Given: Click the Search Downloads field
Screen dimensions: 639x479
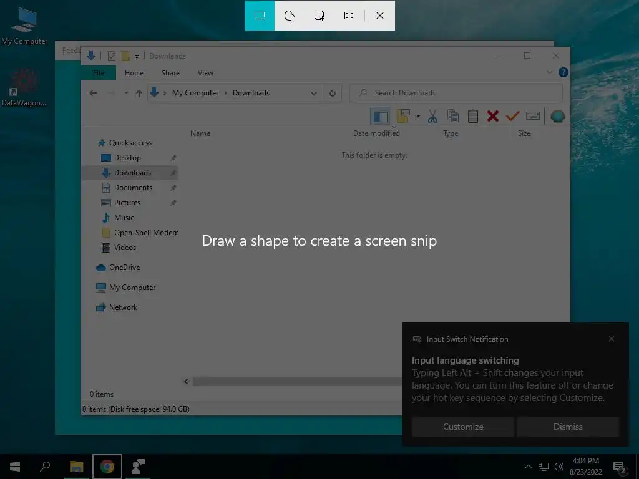Looking at the screenshot, I should click(456, 93).
